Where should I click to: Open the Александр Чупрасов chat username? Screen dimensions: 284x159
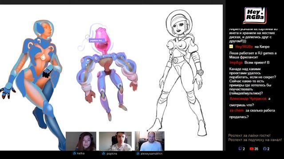tap(248, 98)
